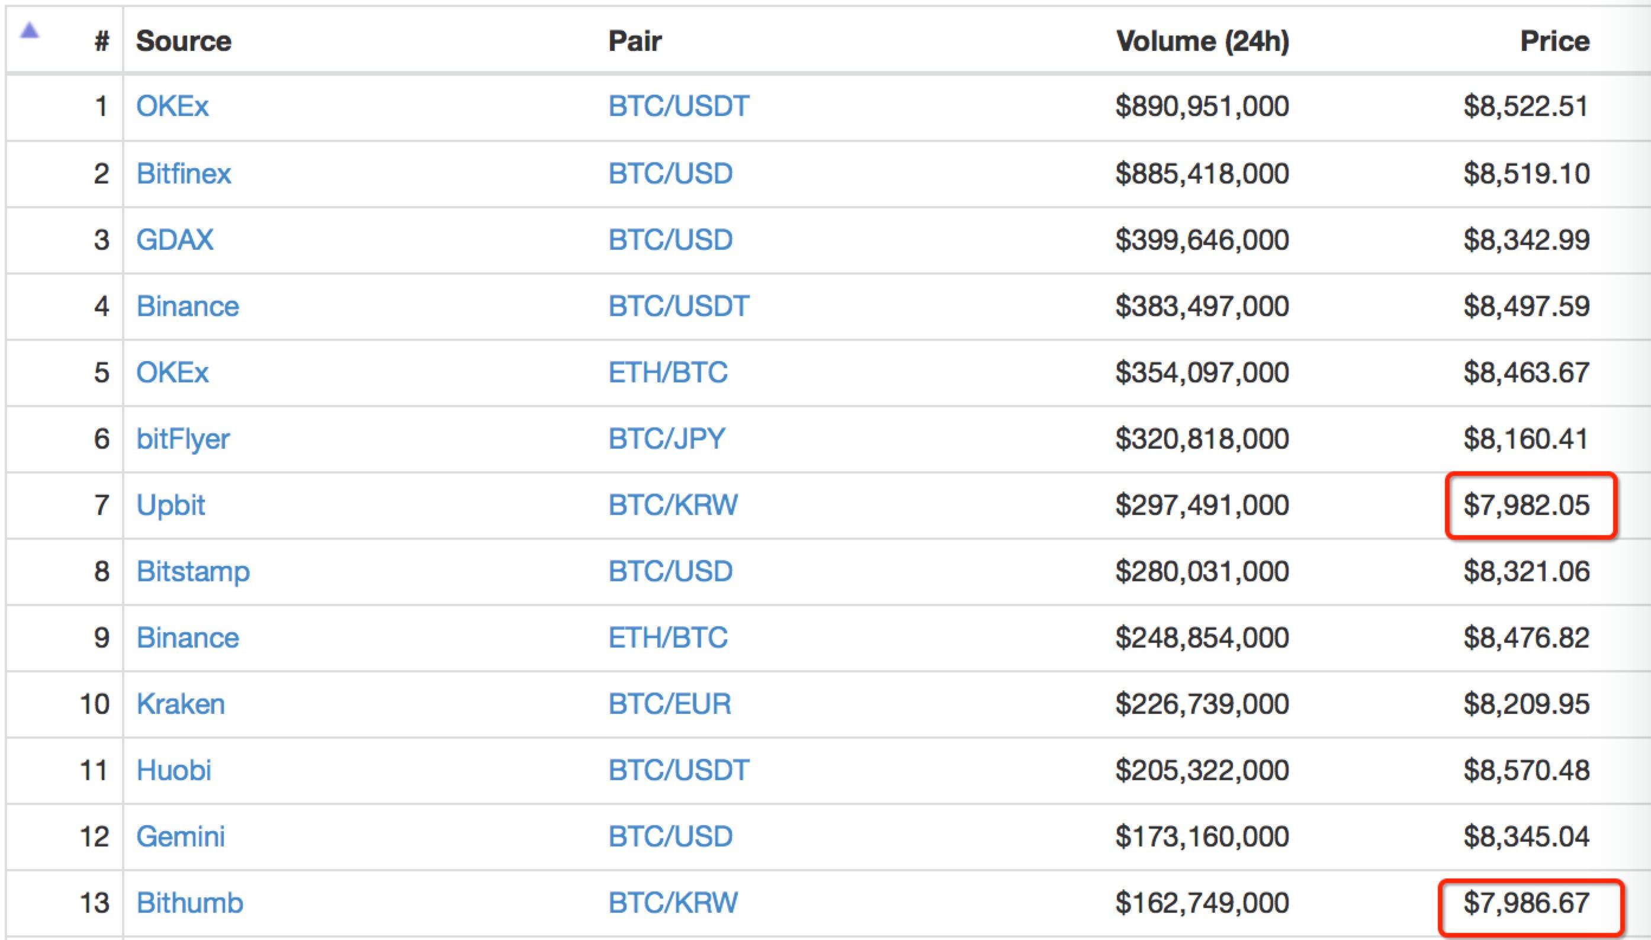Open the Upbit exchange link
The image size is (1651, 940).
coord(171,506)
